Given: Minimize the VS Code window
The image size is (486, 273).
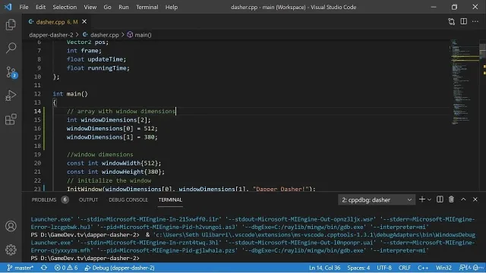Looking at the screenshot, I should coord(434,7).
